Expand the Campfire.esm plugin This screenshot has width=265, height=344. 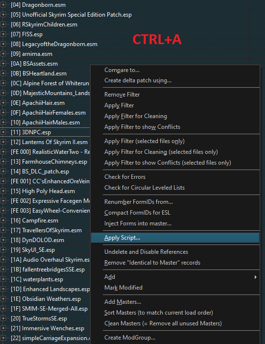click(x=3, y=221)
